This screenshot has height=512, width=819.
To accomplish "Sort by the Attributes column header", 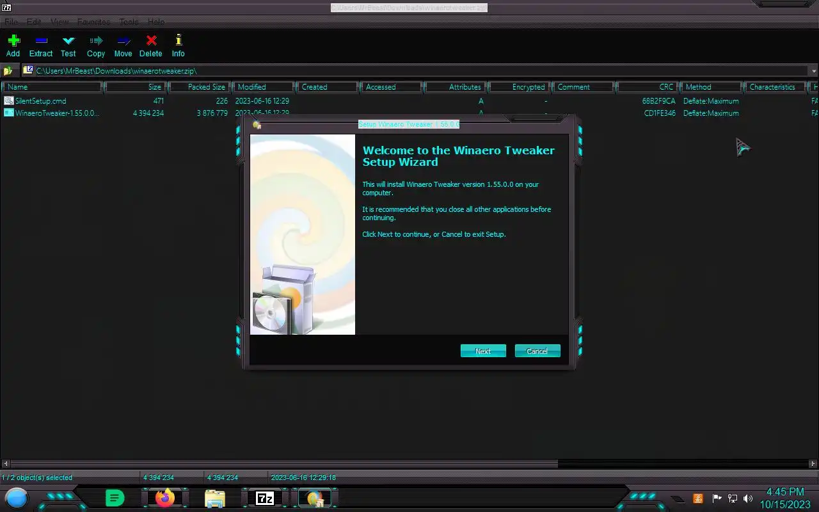I will pyautogui.click(x=455, y=86).
